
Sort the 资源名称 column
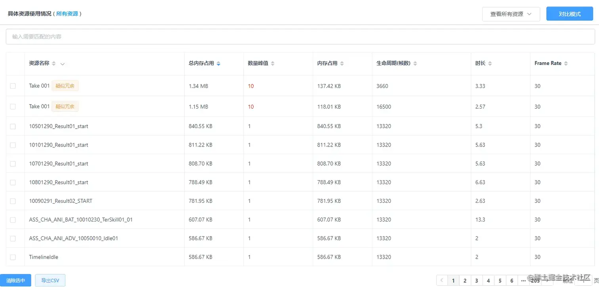click(54, 63)
